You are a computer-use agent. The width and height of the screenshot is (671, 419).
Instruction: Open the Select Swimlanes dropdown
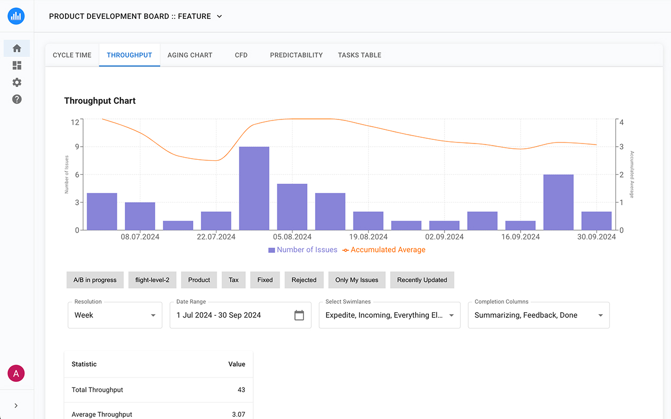[x=389, y=315]
